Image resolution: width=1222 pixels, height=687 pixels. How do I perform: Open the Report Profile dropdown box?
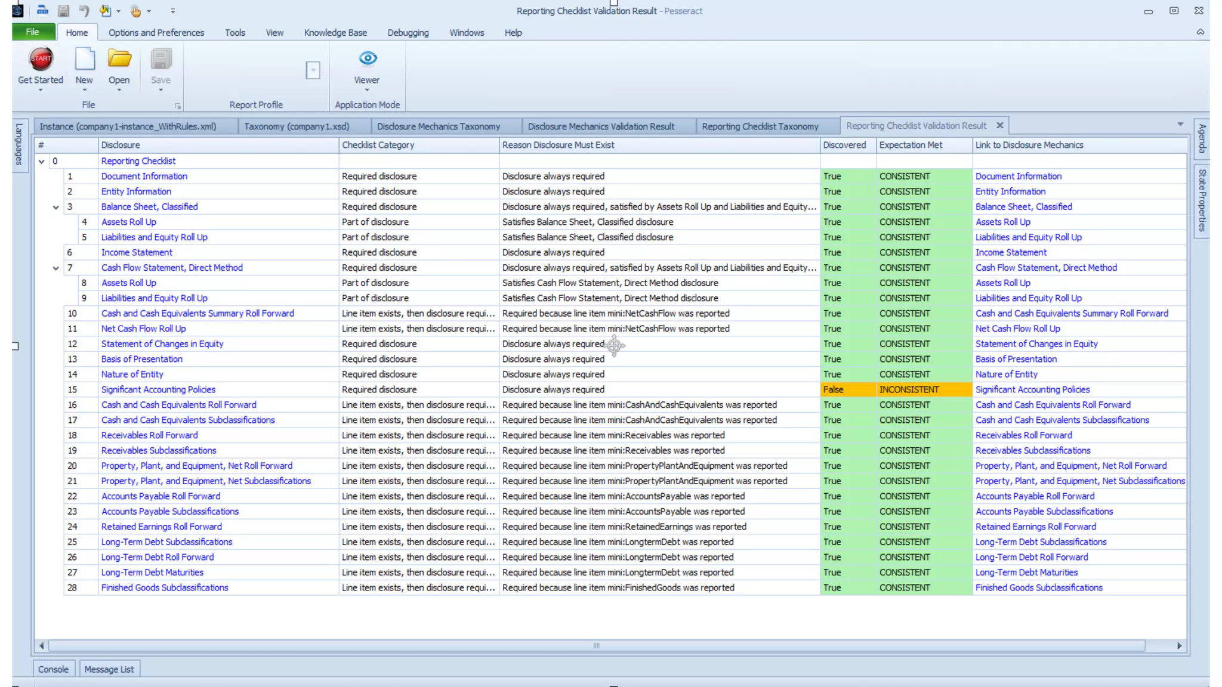(313, 70)
